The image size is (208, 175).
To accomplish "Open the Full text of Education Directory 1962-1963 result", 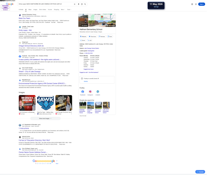I will [35, 140].
